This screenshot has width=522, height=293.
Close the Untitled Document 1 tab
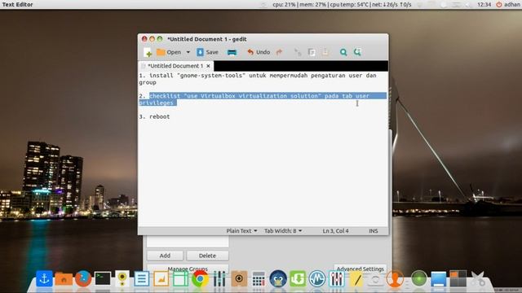[x=209, y=66]
